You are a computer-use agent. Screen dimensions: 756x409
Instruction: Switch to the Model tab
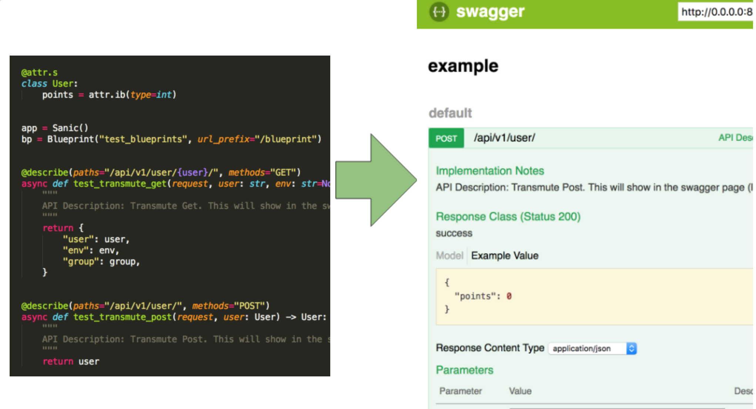(x=449, y=256)
